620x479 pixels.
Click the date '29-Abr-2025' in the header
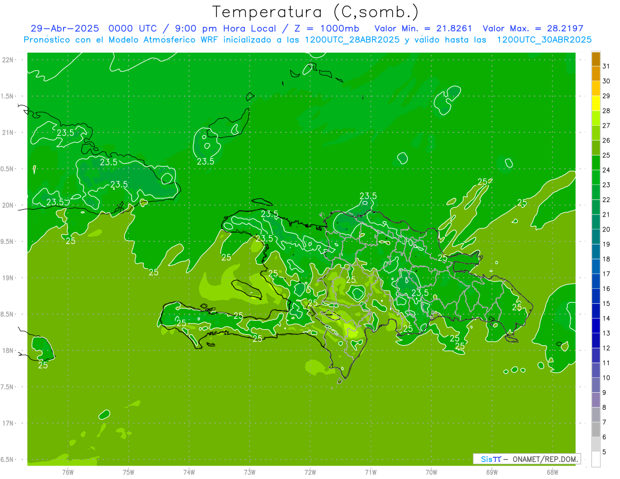[x=65, y=28]
